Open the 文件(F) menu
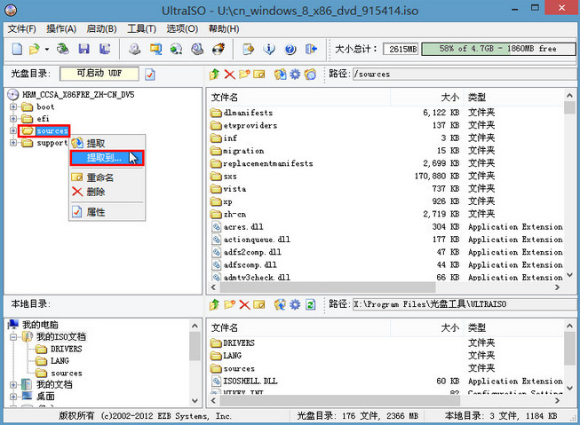 22,28
